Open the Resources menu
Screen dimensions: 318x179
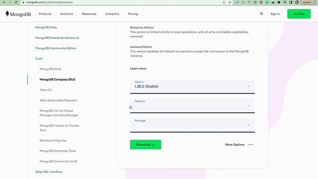pos(89,14)
